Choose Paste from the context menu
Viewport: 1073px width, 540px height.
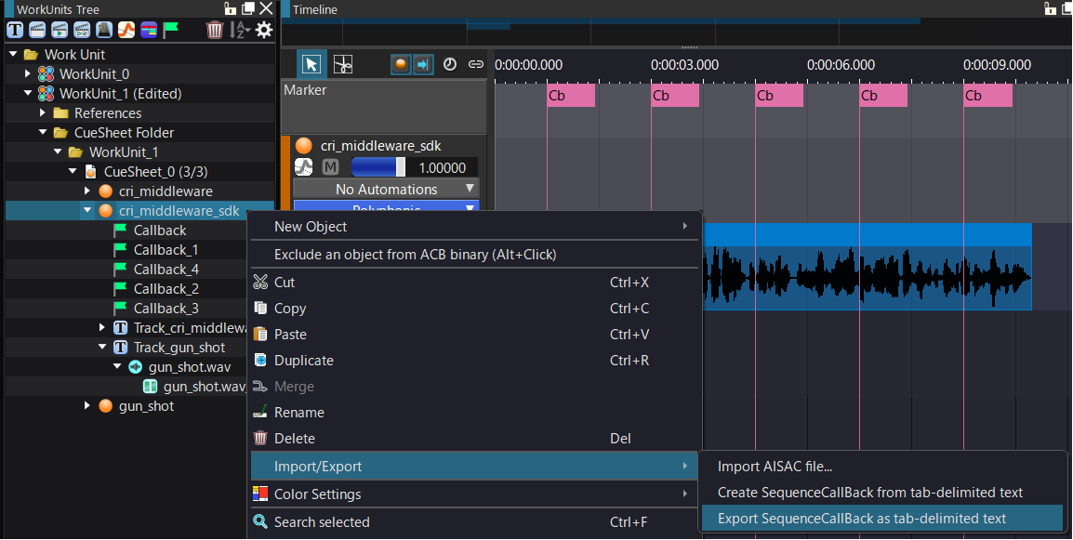(x=476, y=334)
